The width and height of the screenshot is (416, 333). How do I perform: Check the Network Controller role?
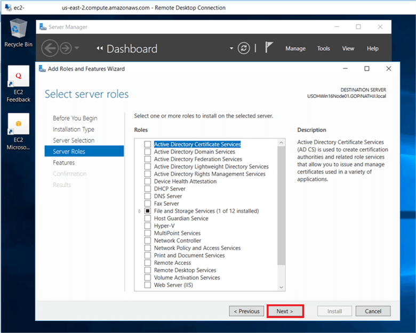148,240
